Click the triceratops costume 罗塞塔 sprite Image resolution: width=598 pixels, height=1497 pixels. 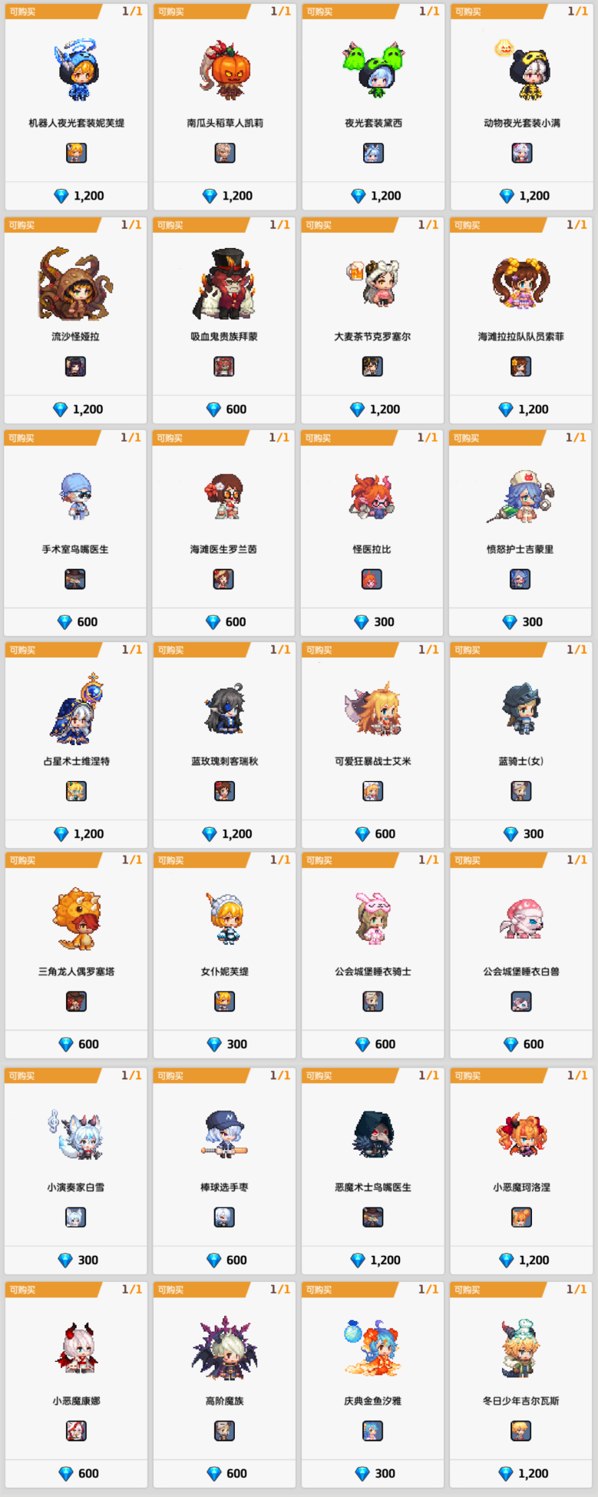[77, 919]
